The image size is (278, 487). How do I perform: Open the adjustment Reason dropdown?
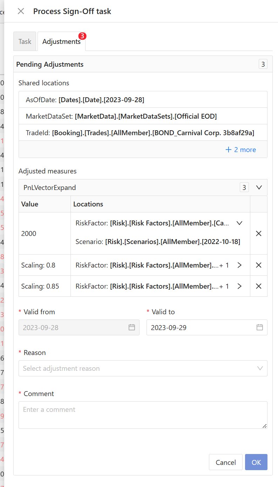(143, 368)
